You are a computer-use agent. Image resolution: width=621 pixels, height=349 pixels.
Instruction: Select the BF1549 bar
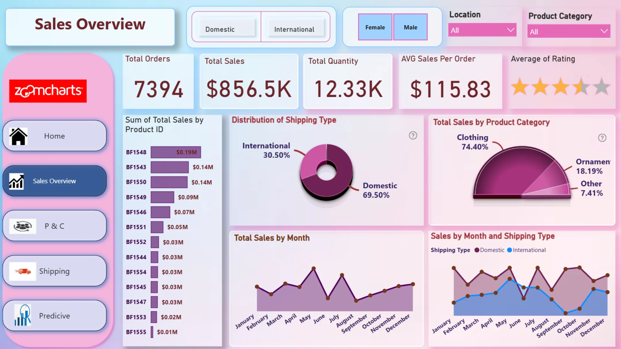pos(162,197)
